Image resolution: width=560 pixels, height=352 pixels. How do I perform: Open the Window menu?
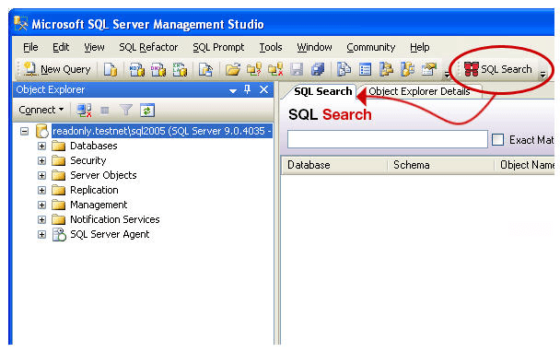pos(314,47)
